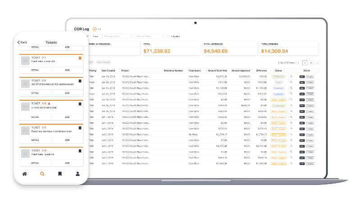361x219 pixels.
Task: Switch to page 2 of the log
Action: (x=311, y=63)
